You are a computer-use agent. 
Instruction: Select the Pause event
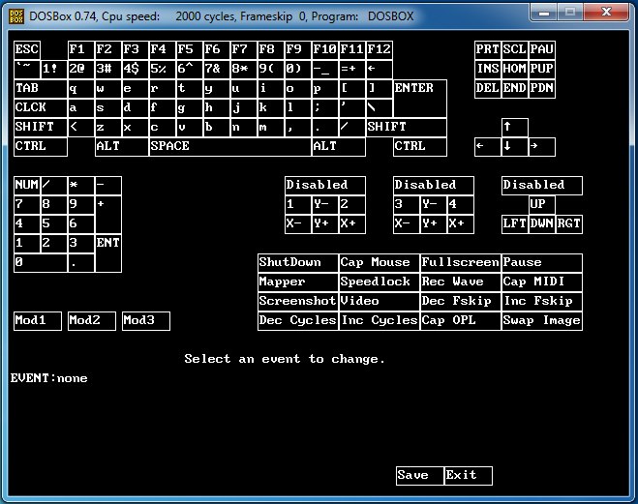[542, 263]
